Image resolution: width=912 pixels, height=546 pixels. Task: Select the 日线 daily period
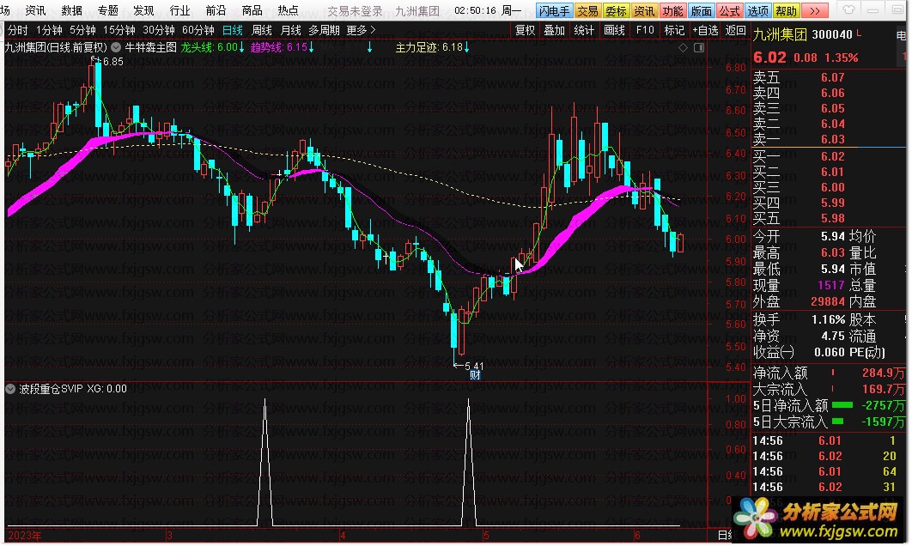pyautogui.click(x=233, y=30)
